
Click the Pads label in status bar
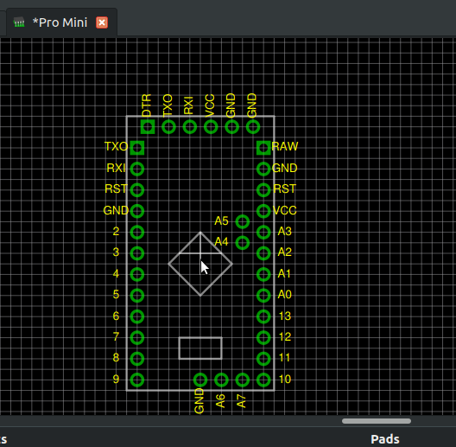pos(385,439)
